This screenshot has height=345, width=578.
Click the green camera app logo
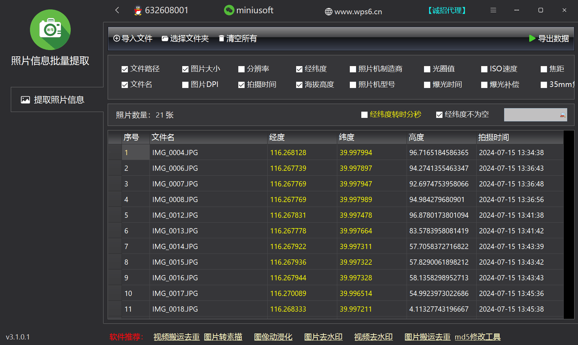[50, 30]
